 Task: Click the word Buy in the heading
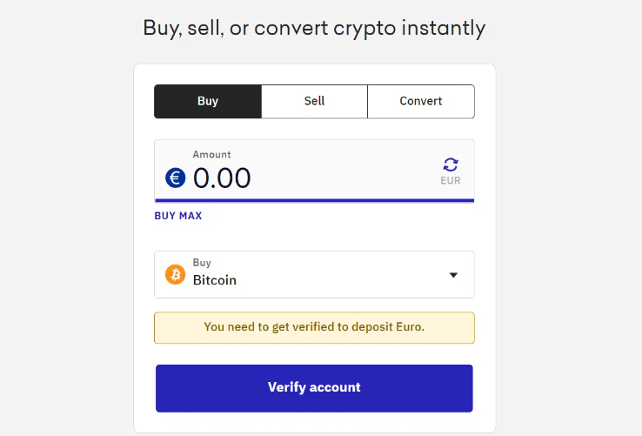(x=162, y=28)
